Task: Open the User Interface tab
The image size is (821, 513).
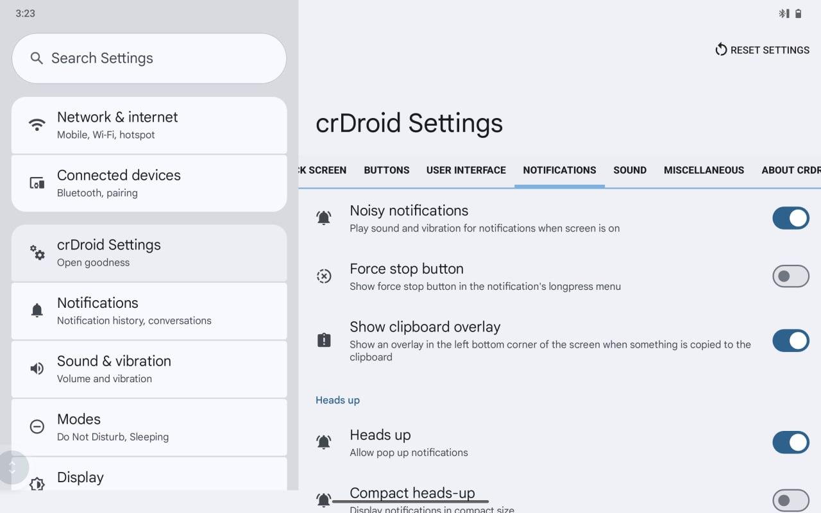Action: click(466, 170)
